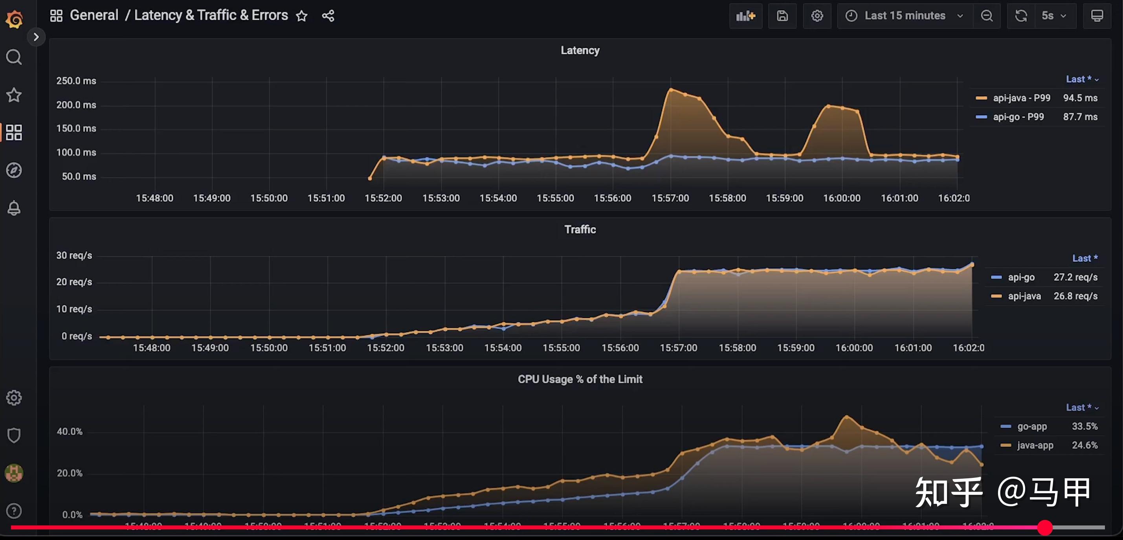
Task: Click the Share dashboard icon
Action: 328,16
